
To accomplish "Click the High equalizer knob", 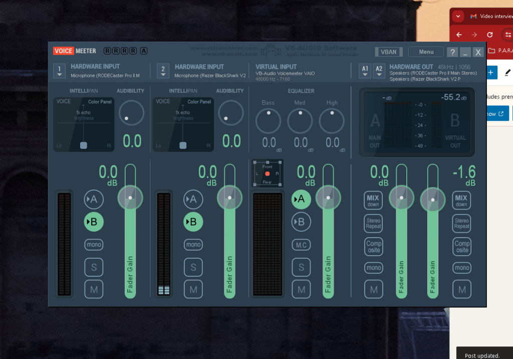I will (332, 121).
